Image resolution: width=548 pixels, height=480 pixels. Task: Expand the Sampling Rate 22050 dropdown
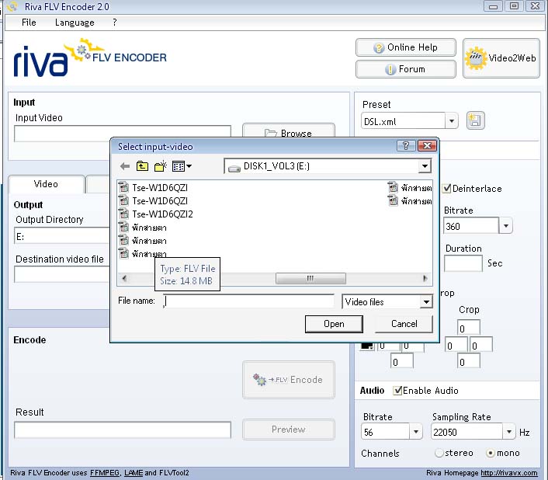pyautogui.click(x=509, y=432)
